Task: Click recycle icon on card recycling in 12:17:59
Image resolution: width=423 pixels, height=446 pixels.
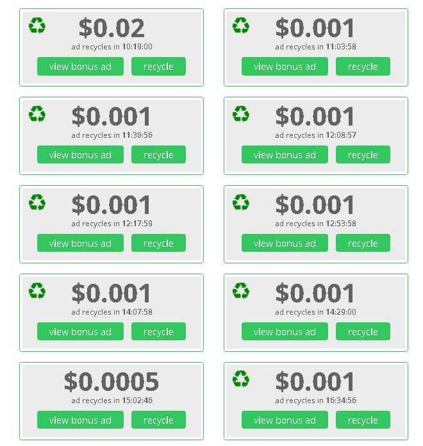Action: [x=37, y=202]
